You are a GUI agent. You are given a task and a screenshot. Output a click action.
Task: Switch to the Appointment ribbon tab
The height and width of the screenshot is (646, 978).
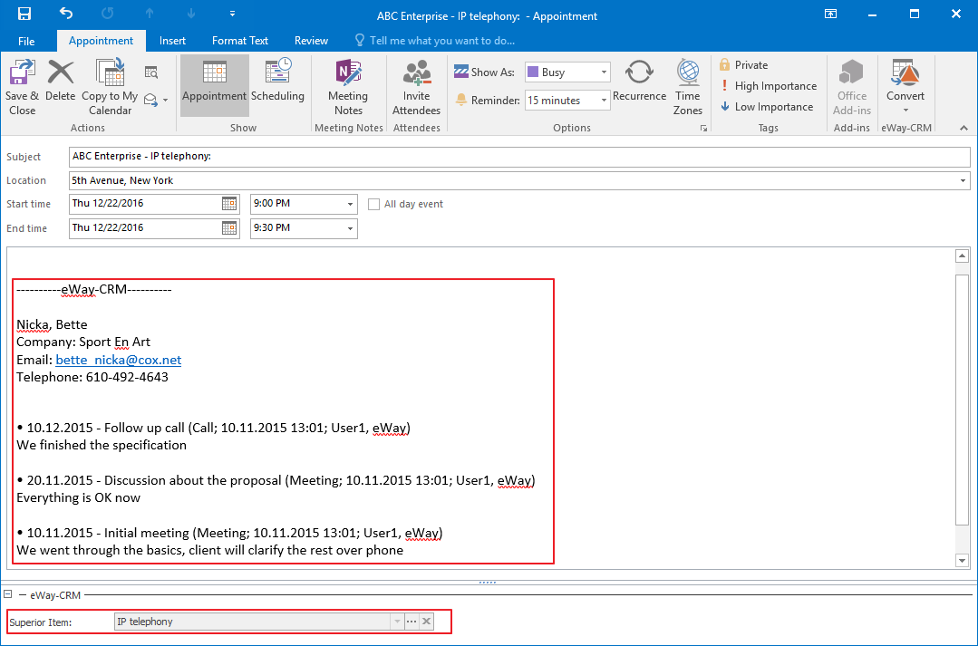[x=101, y=41]
